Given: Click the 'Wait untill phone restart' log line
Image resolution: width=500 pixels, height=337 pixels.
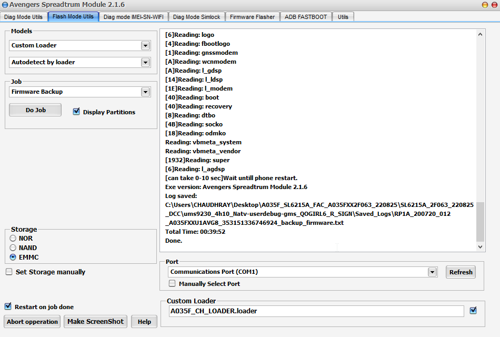Looking at the screenshot, I should (231, 178).
